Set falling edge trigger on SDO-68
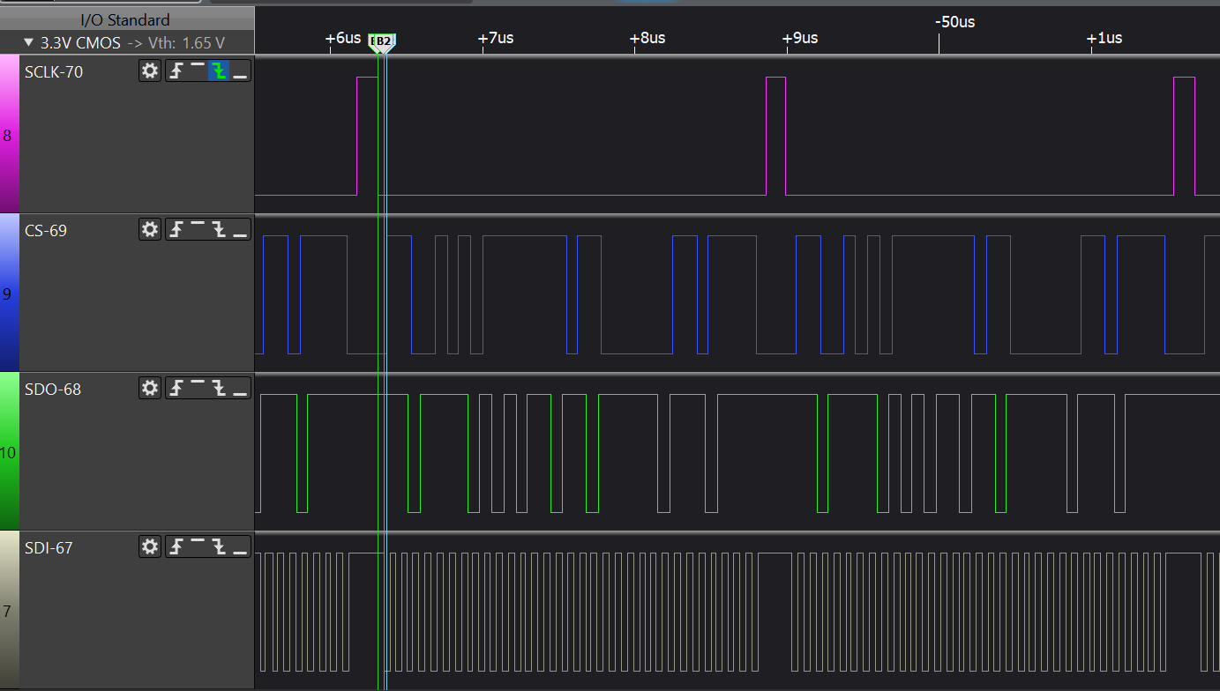This screenshot has width=1220, height=691. pos(218,389)
